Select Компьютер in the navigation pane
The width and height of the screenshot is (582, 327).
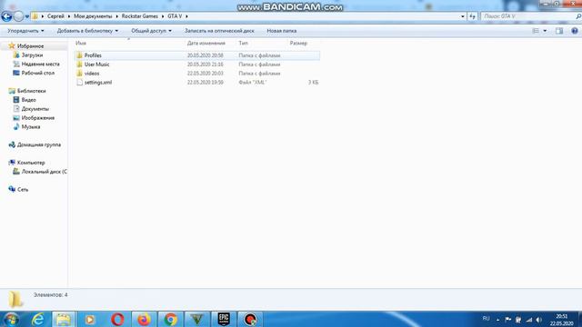coord(31,163)
